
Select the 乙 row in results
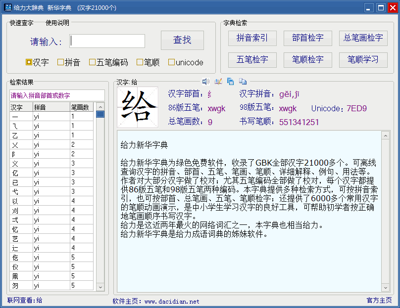(51, 135)
